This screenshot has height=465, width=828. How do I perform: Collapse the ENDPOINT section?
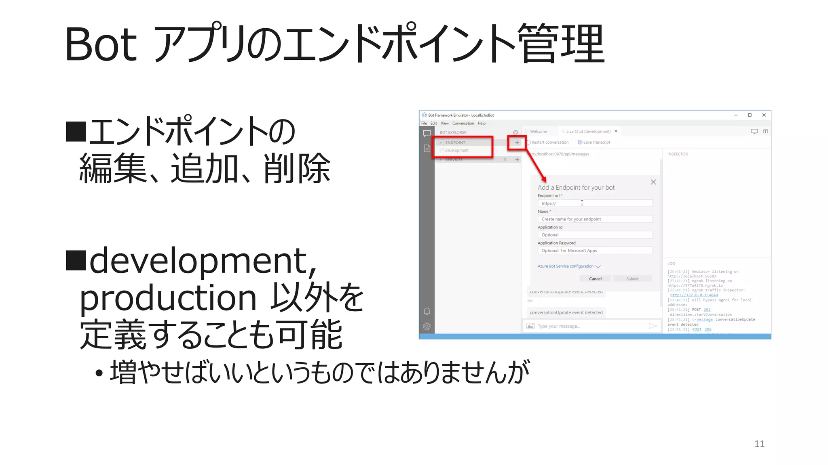pyautogui.click(x=441, y=142)
